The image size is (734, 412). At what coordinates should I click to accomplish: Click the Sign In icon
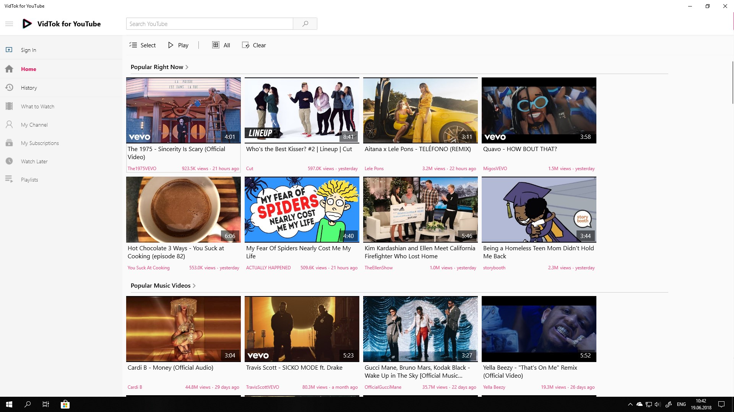tap(9, 50)
